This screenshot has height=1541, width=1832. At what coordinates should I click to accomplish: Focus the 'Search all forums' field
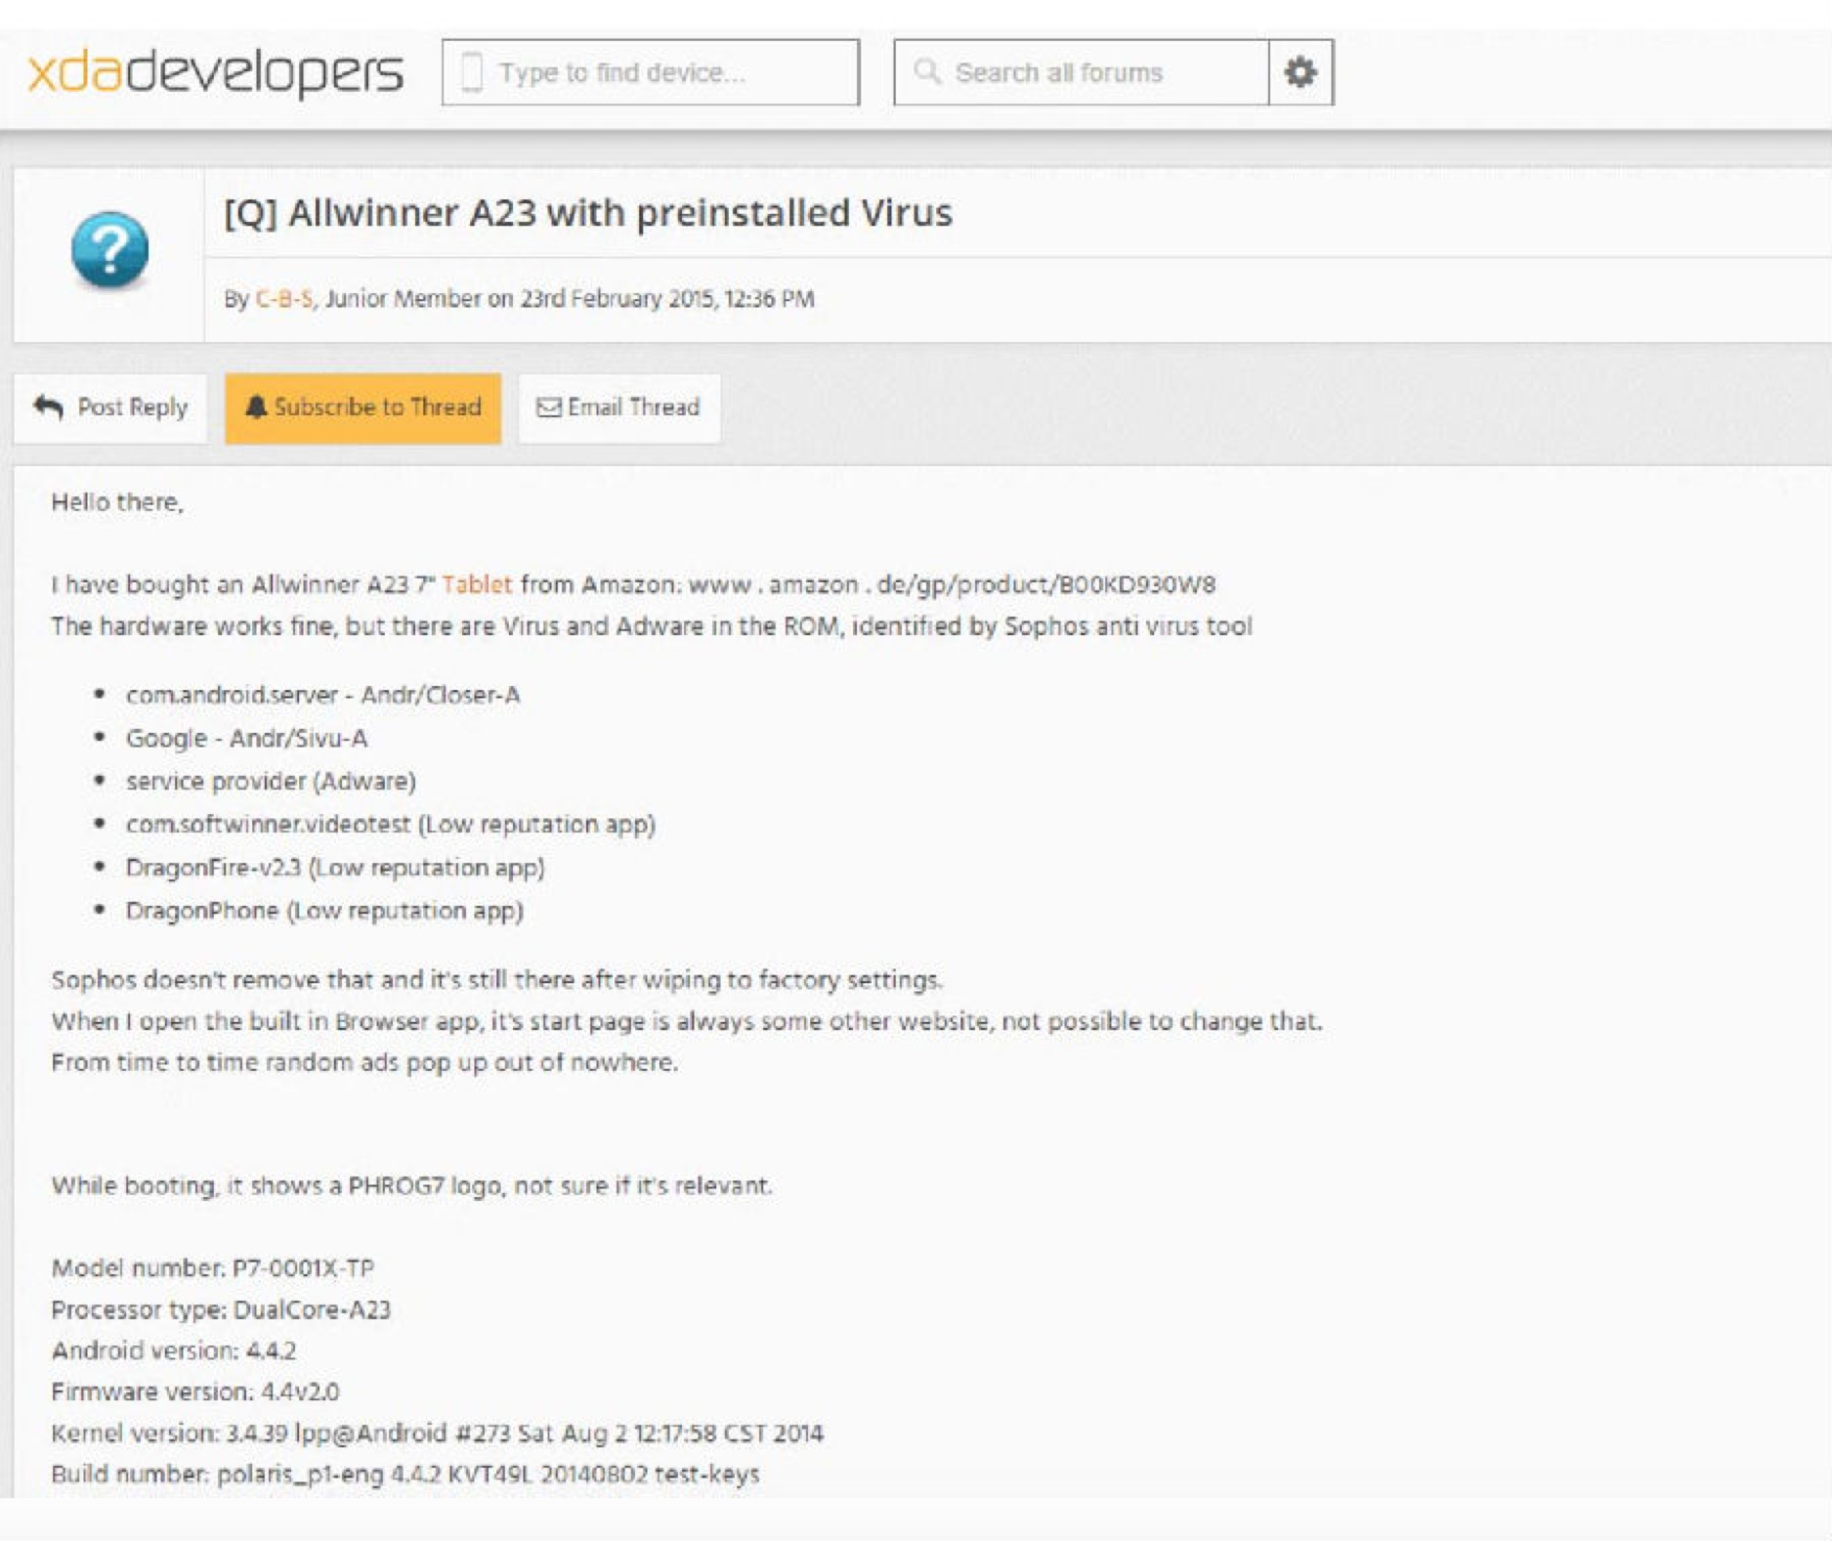tap(1082, 72)
